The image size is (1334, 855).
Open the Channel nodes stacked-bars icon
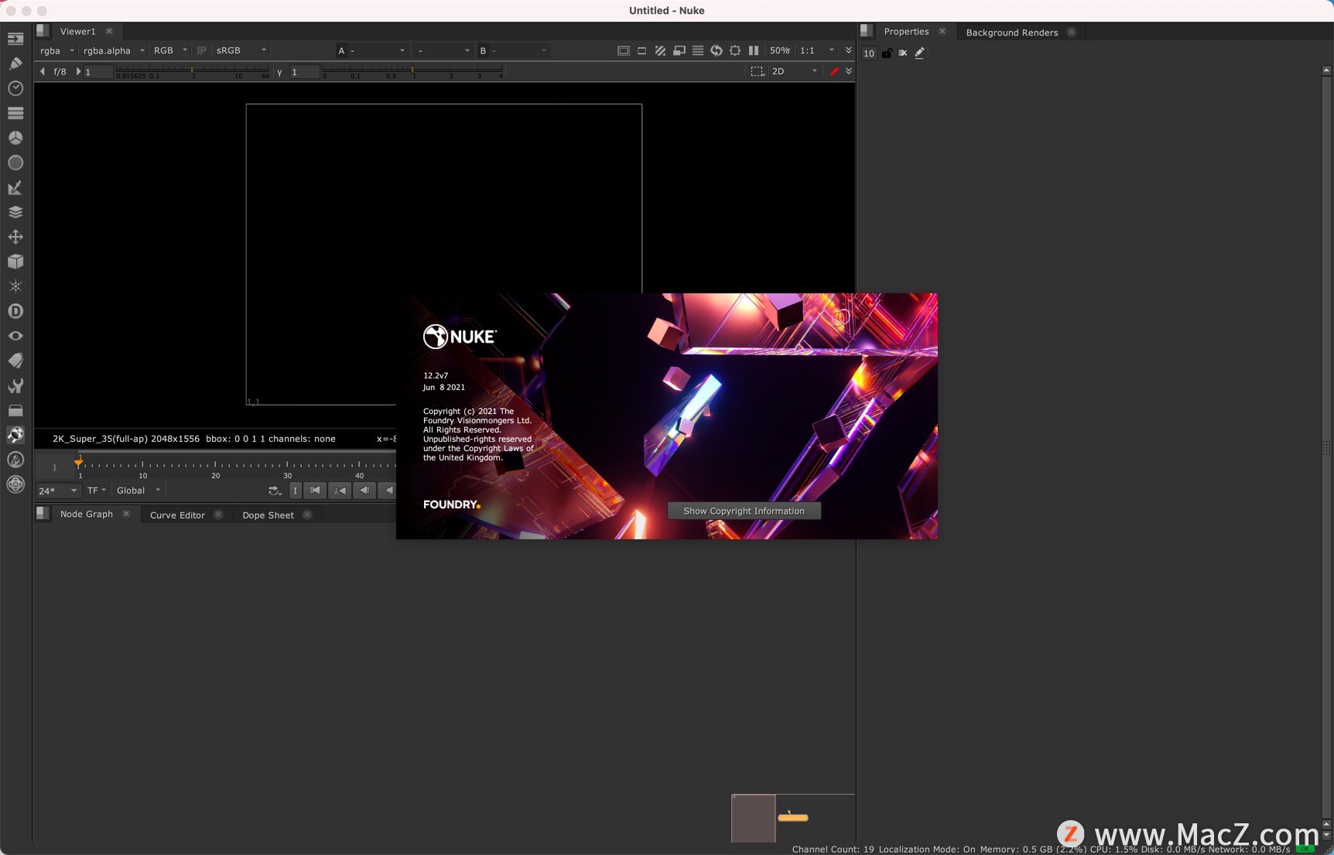point(15,113)
